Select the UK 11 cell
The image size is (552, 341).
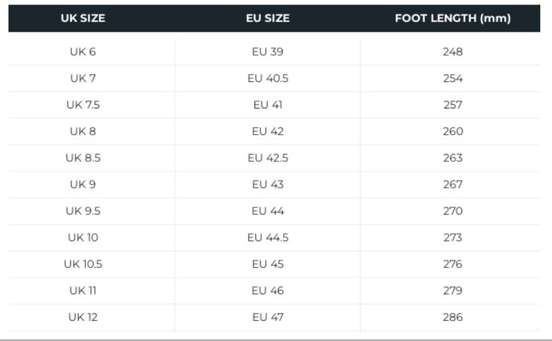click(83, 291)
